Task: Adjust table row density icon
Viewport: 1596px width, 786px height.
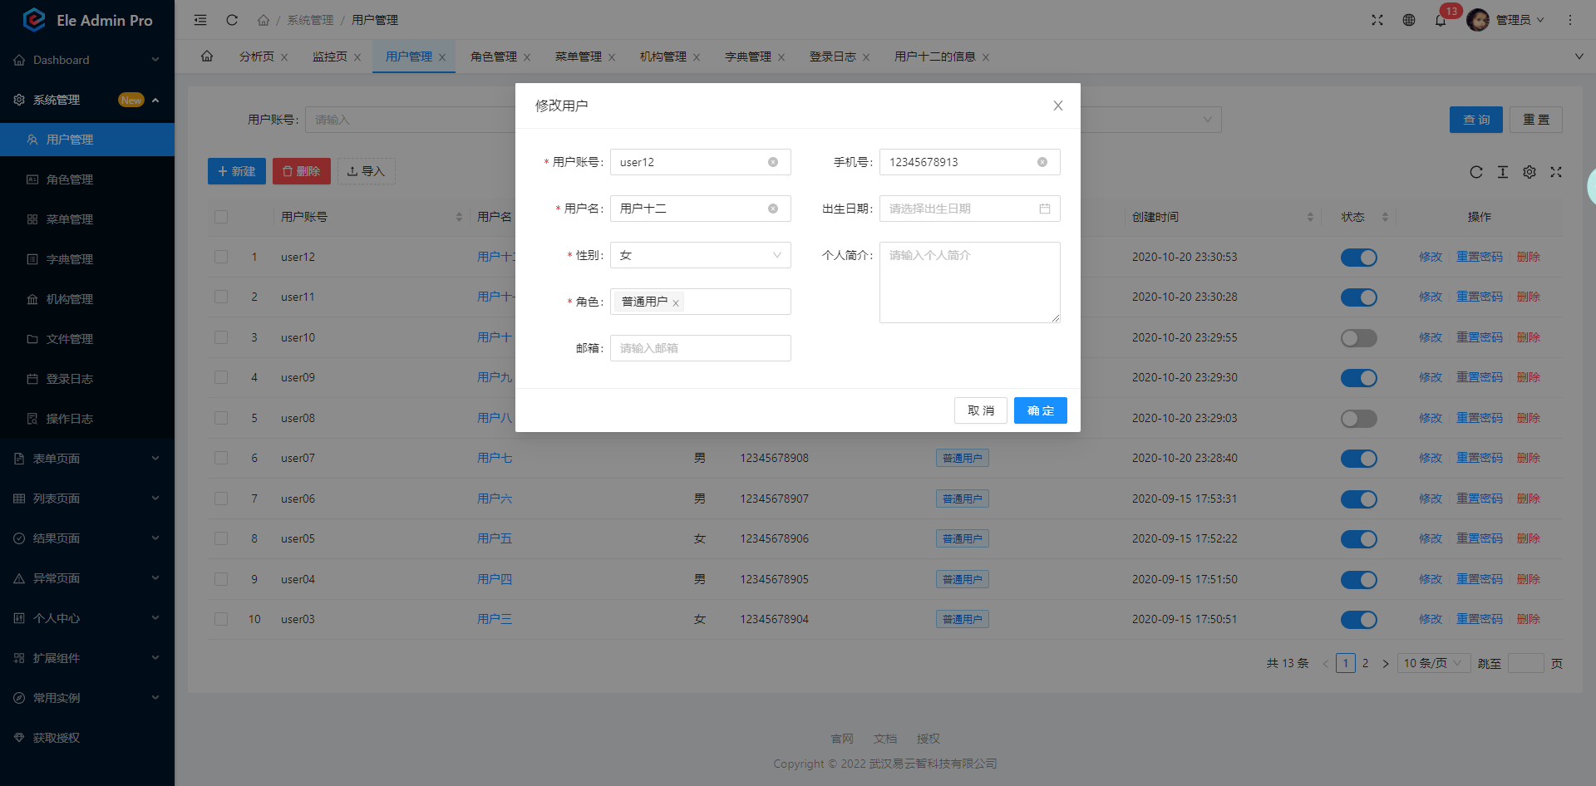Action: [1503, 172]
